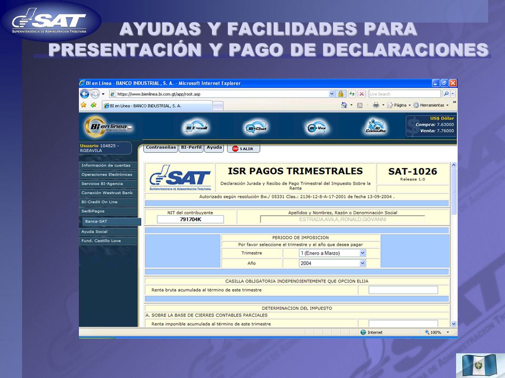Open search options dropdown arrow
505x378 pixels.
click(x=453, y=94)
